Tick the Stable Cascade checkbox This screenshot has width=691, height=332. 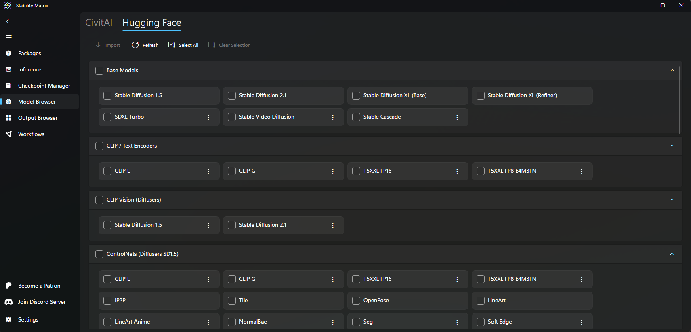[x=356, y=117]
